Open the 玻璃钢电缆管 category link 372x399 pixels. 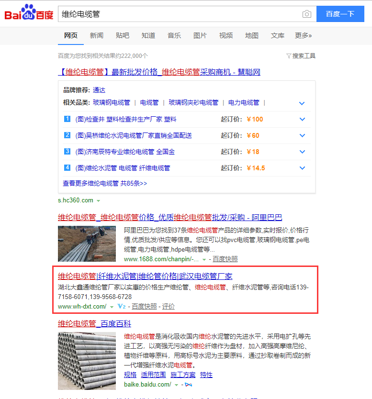click(112, 102)
